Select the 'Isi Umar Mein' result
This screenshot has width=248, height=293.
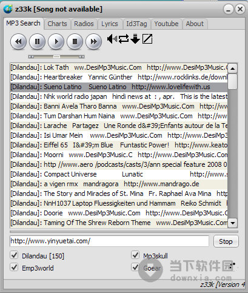point(119,135)
